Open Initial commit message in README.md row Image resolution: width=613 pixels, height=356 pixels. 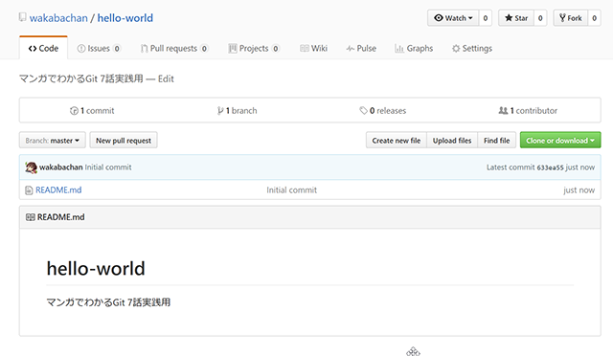pyautogui.click(x=291, y=189)
